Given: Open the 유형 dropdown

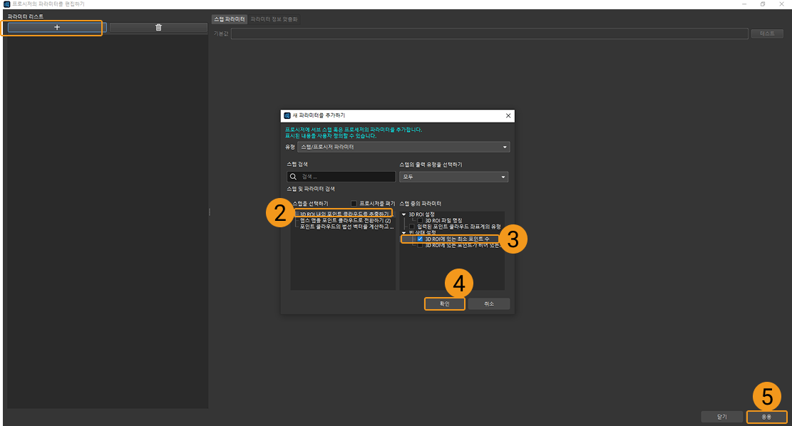Looking at the screenshot, I should [403, 147].
